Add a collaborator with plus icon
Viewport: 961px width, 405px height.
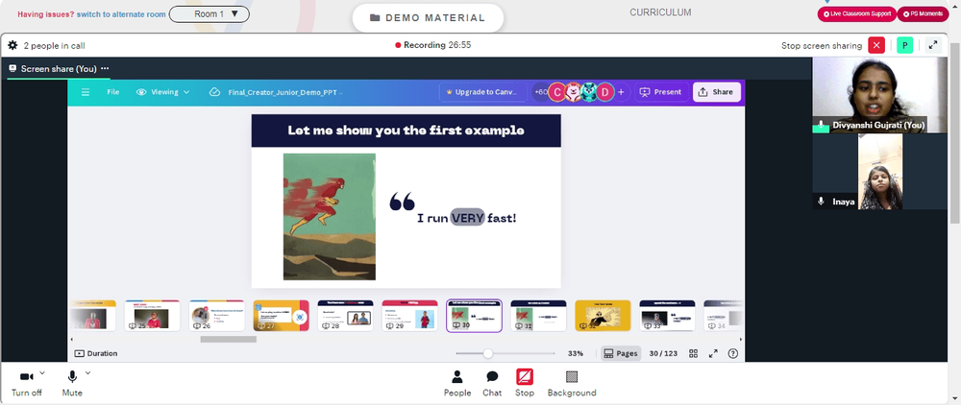tap(621, 92)
